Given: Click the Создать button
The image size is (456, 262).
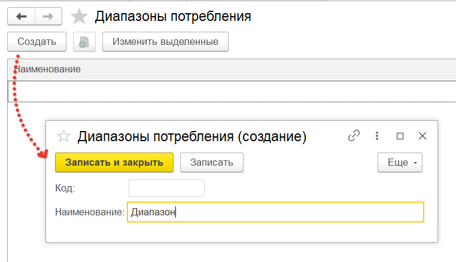Looking at the screenshot, I should [37, 42].
